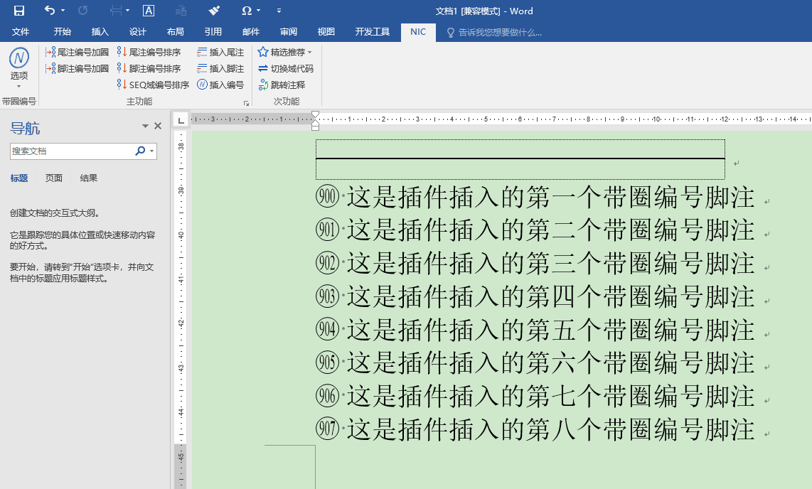Screen dimensions: 812x489
Task: Open navigation pane options dropdown arrow
Action: pyautogui.click(x=145, y=126)
